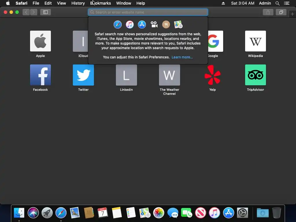
Task: Open Notification Center list icon
Action: [286, 3]
